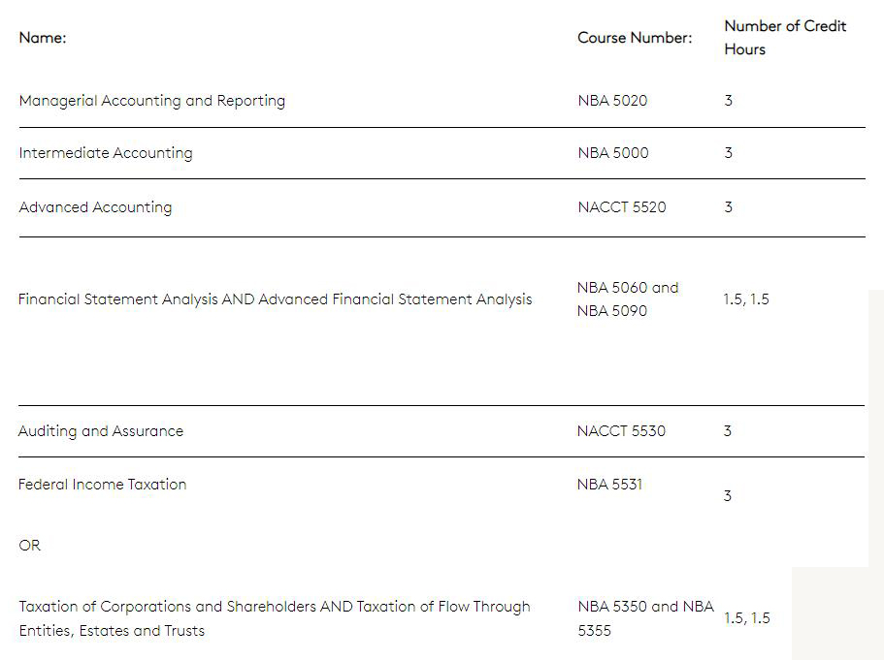Click the "Course Number:" column header
Image resolution: width=884 pixels, height=660 pixels.
pyautogui.click(x=635, y=38)
